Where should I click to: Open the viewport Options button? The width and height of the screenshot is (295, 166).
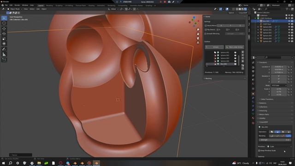pos(232,13)
